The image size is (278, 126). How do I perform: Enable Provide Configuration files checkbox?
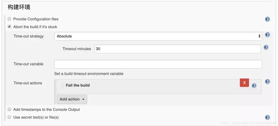[x=10, y=19]
